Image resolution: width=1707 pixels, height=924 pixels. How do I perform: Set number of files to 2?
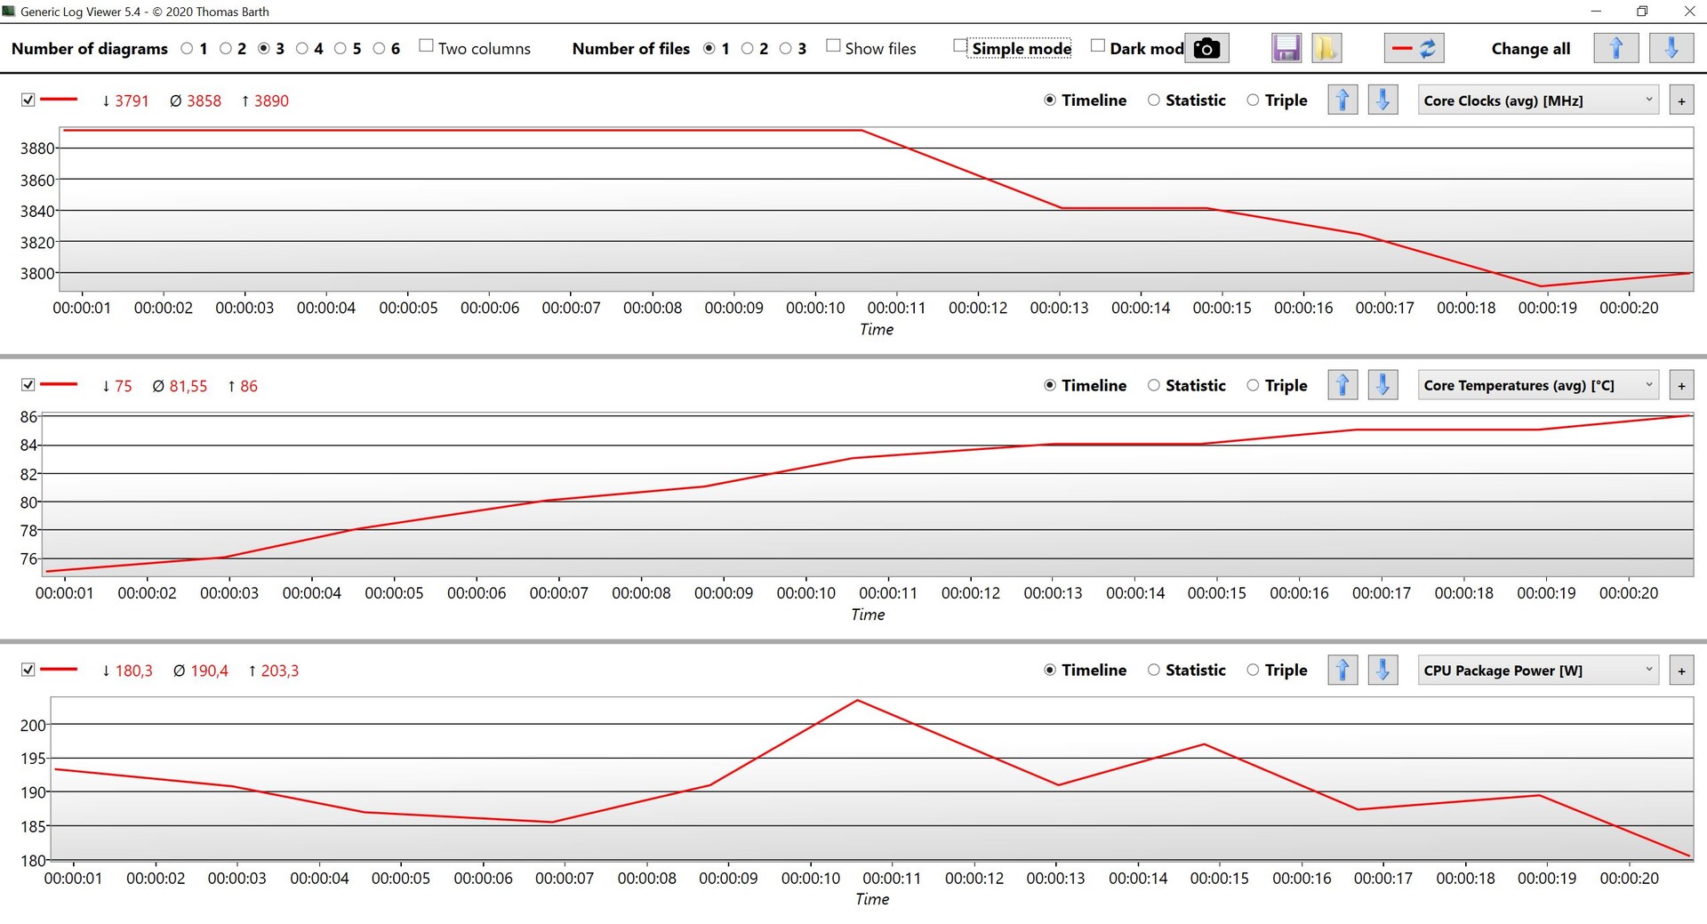(747, 49)
